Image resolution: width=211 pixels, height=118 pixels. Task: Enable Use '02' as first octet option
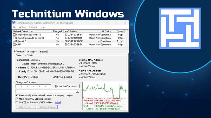(17, 102)
